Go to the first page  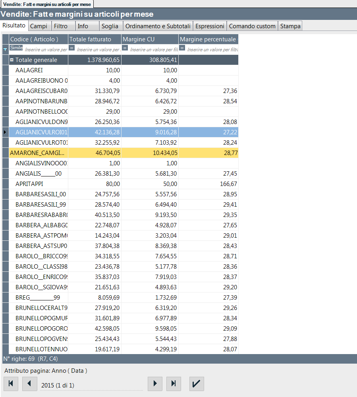pyautogui.click(x=11, y=384)
